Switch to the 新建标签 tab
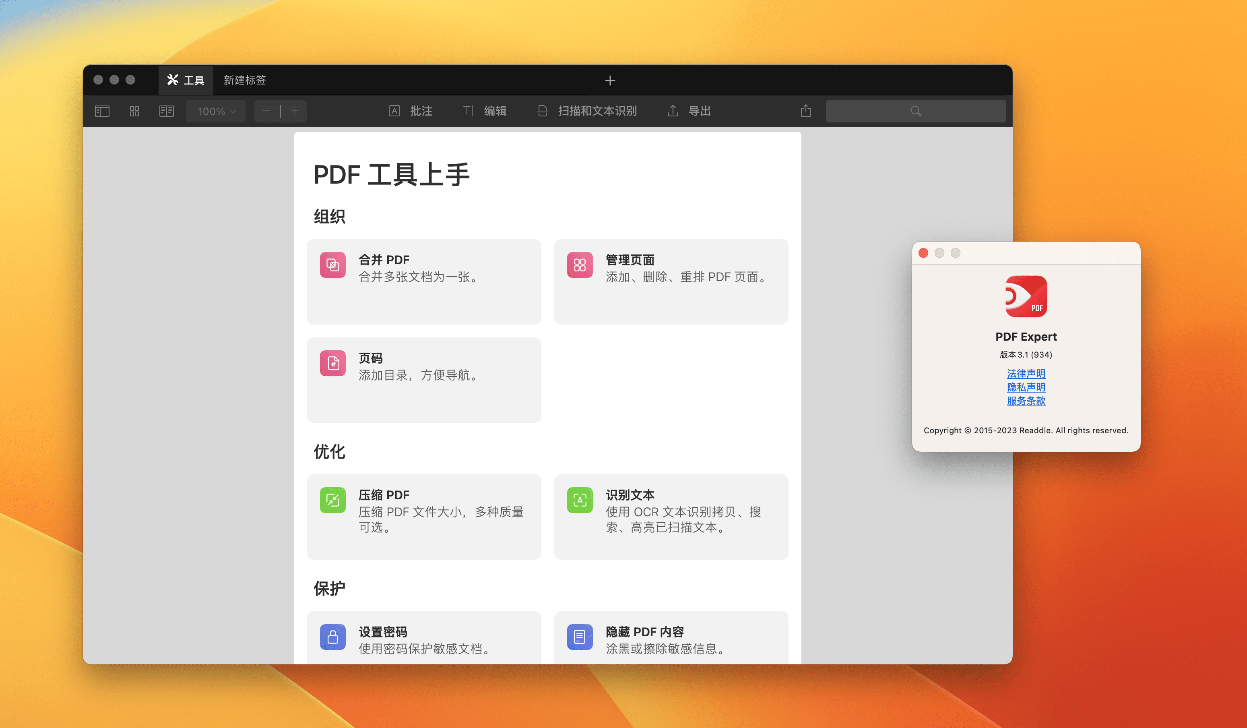The width and height of the screenshot is (1247, 728). (x=244, y=80)
